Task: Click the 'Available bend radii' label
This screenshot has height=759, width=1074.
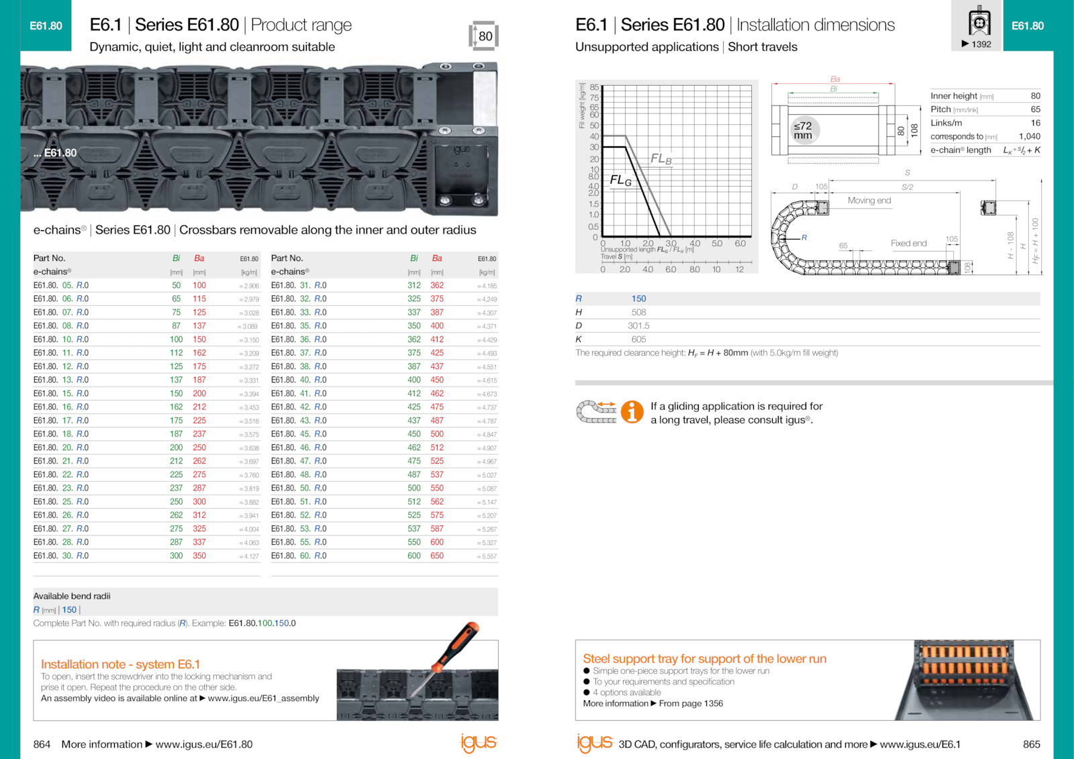Action: tap(72, 596)
